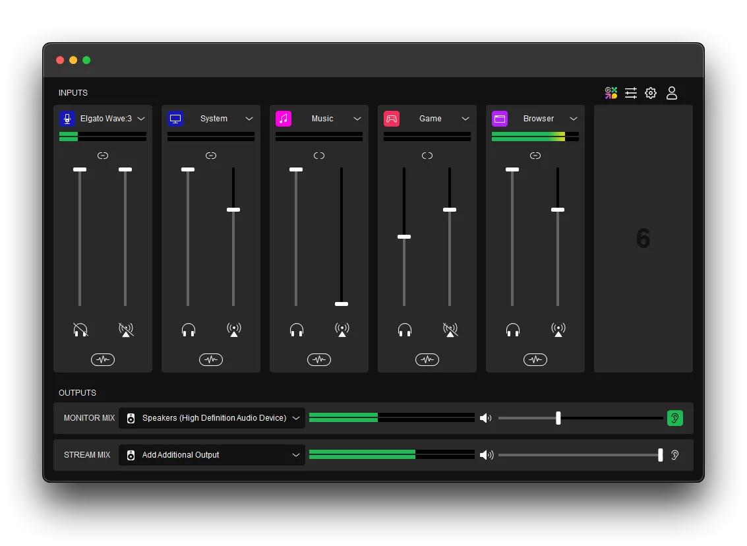The width and height of the screenshot is (747, 546).
Task: Open effects button under Browser channel
Action: 535,359
